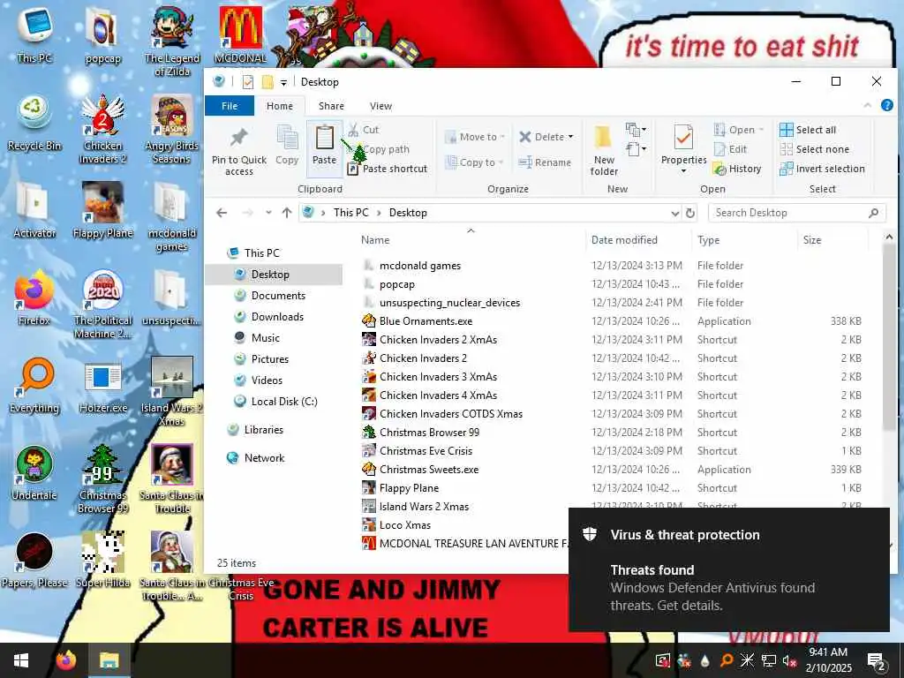Open the Activator folder on desktop
This screenshot has height=678, width=904.
[34, 210]
